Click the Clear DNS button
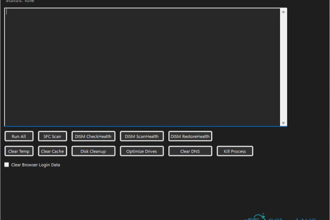This screenshot has height=220, width=330. click(x=190, y=151)
